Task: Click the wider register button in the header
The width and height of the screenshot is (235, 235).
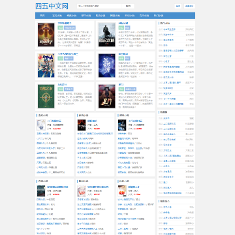Action: (189, 6)
